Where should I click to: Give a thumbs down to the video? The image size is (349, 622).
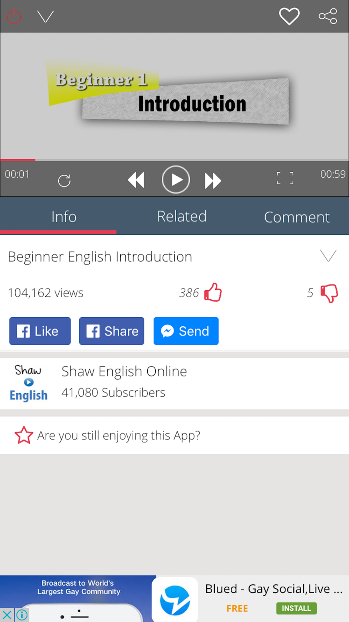(329, 293)
